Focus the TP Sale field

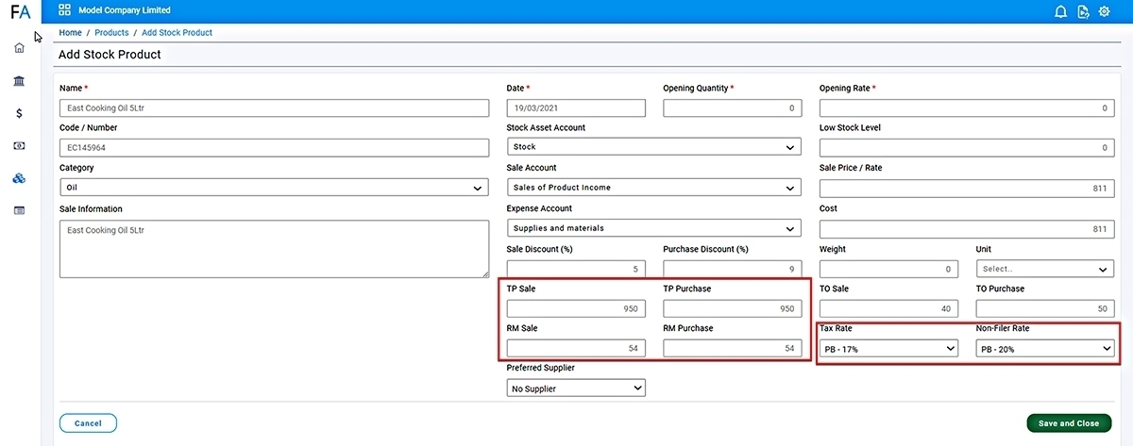576,308
